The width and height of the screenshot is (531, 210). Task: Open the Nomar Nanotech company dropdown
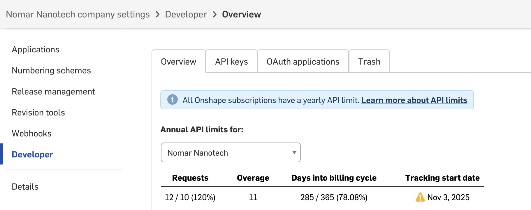tap(231, 152)
